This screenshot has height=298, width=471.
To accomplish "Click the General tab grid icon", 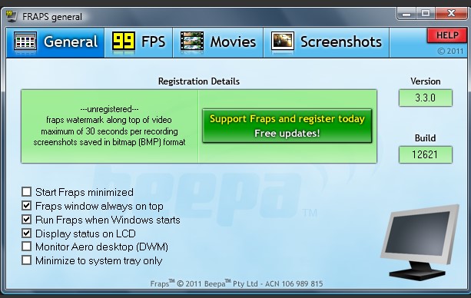I will (25, 41).
